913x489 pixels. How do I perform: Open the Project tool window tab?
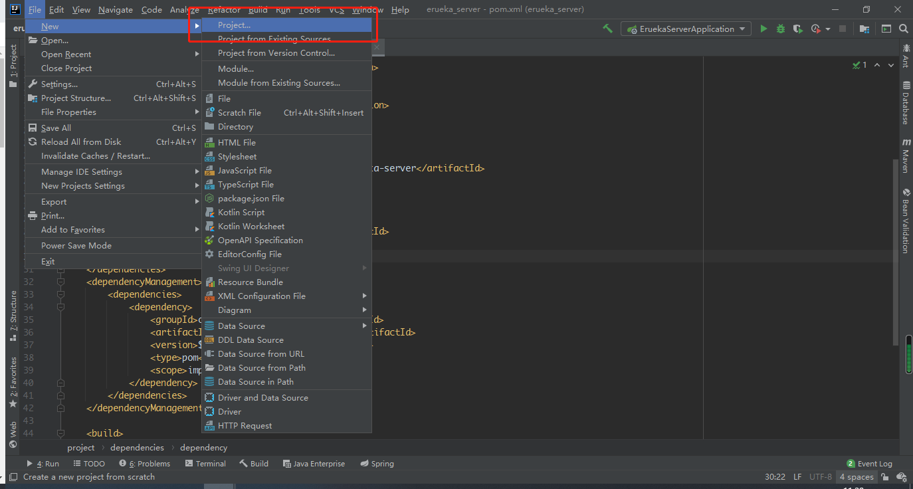click(x=13, y=66)
